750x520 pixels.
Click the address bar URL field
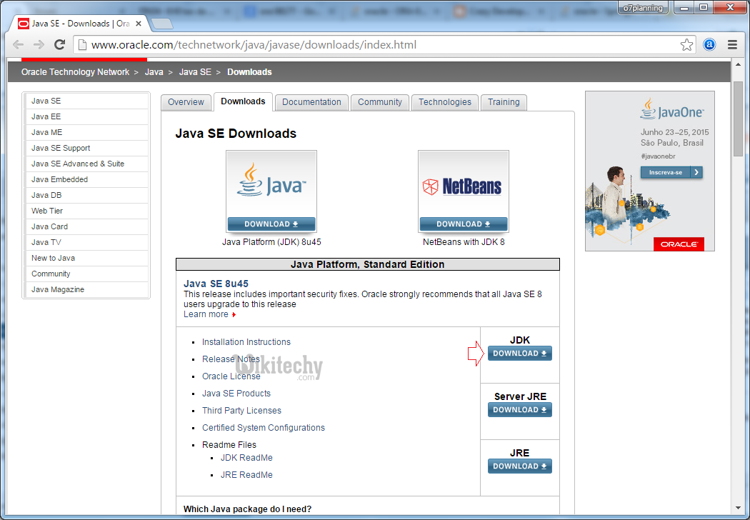379,45
